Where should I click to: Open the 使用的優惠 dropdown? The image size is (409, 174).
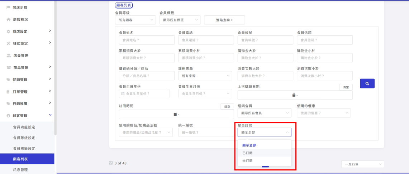324,113
